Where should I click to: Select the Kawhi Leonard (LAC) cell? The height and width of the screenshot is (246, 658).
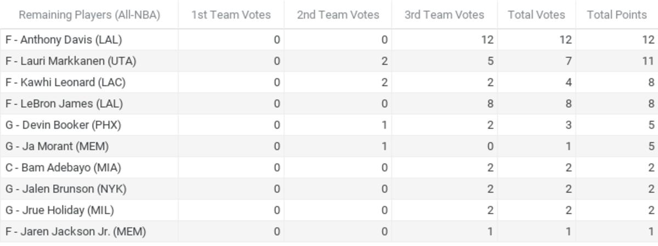click(65, 82)
